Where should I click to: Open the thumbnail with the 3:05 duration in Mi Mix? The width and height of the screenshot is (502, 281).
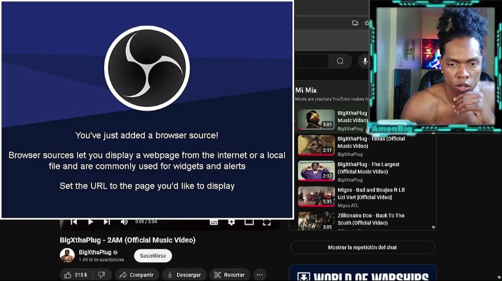316,119
